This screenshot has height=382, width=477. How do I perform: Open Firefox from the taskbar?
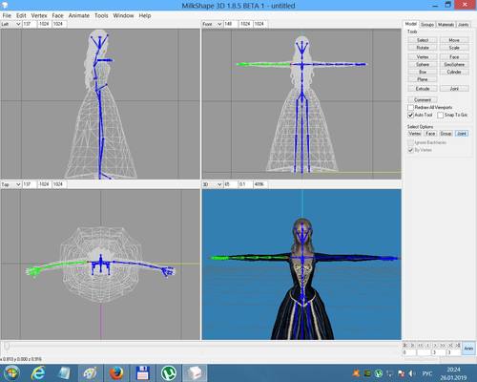click(116, 372)
